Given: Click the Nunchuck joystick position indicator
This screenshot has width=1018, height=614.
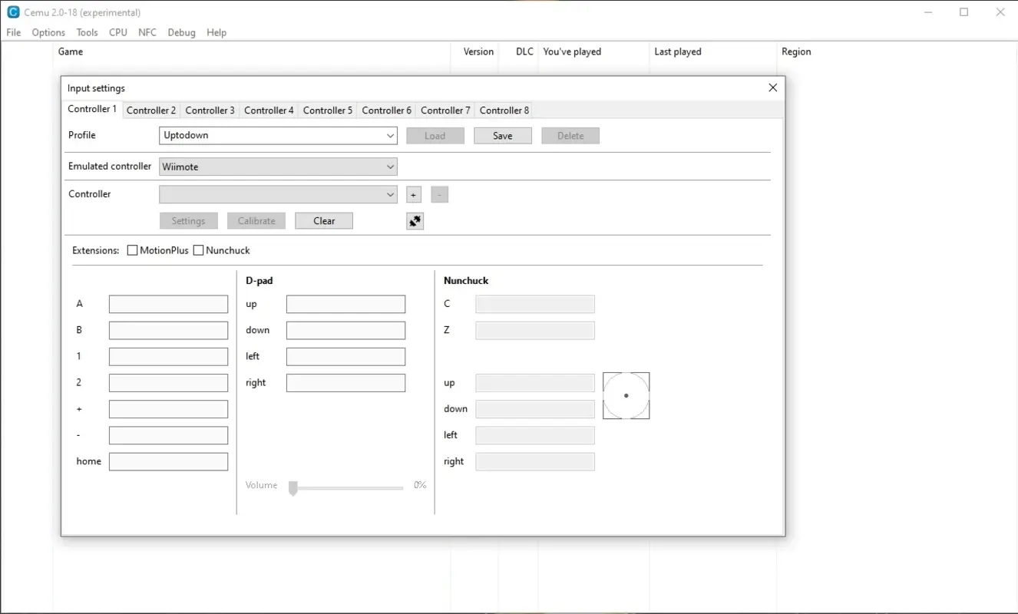Looking at the screenshot, I should point(626,396).
